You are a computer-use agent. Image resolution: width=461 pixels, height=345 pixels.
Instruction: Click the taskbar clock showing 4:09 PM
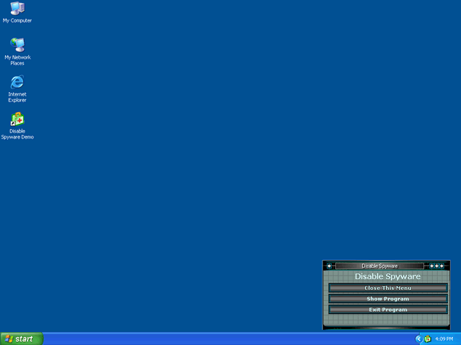tap(444, 338)
